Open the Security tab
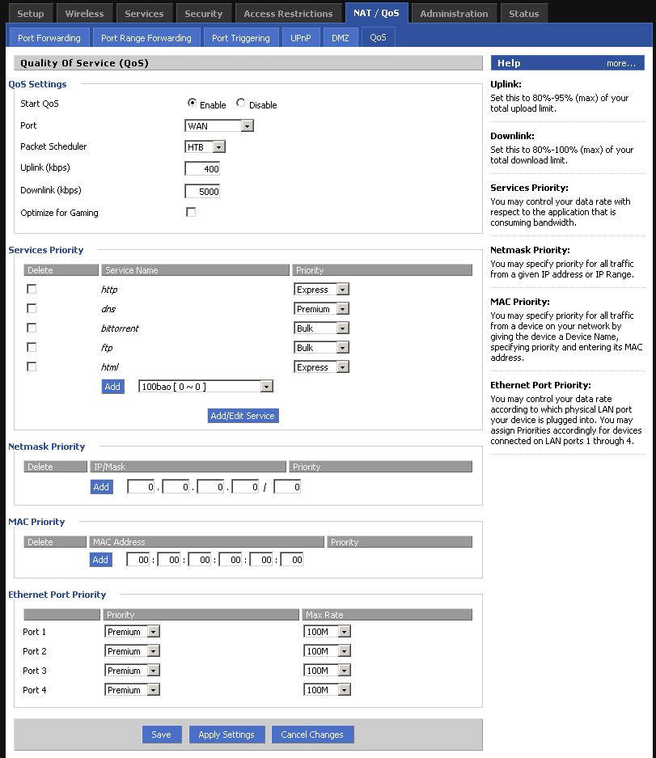 point(204,14)
